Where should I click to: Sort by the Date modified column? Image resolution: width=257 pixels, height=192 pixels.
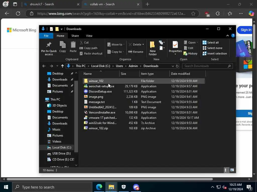tap(187, 74)
